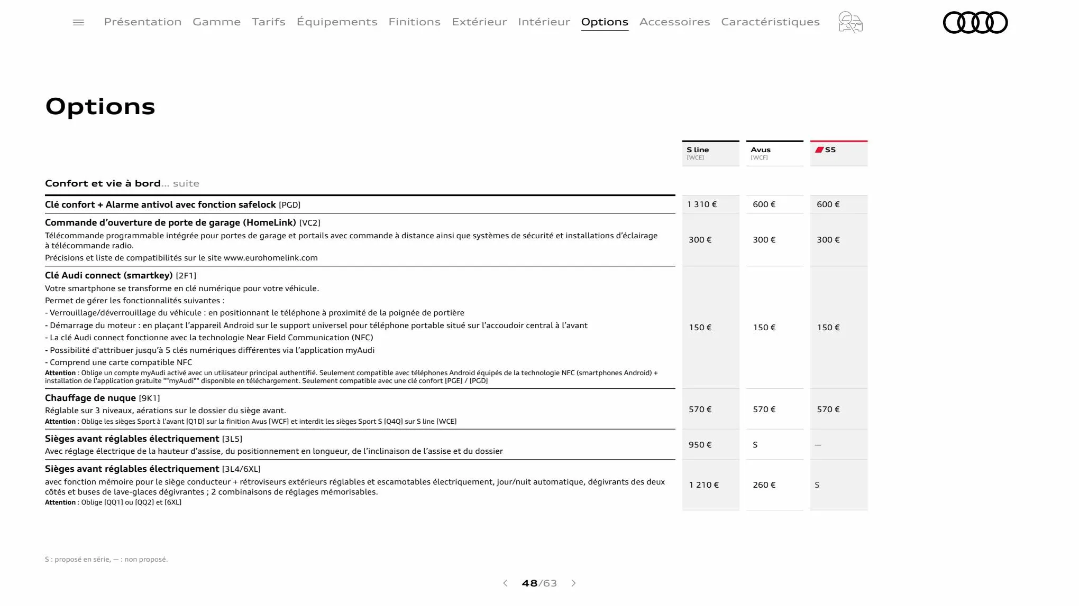Click Avus 'S' cell for [3L5] seats
The height and width of the screenshot is (606, 1079).
(x=755, y=445)
